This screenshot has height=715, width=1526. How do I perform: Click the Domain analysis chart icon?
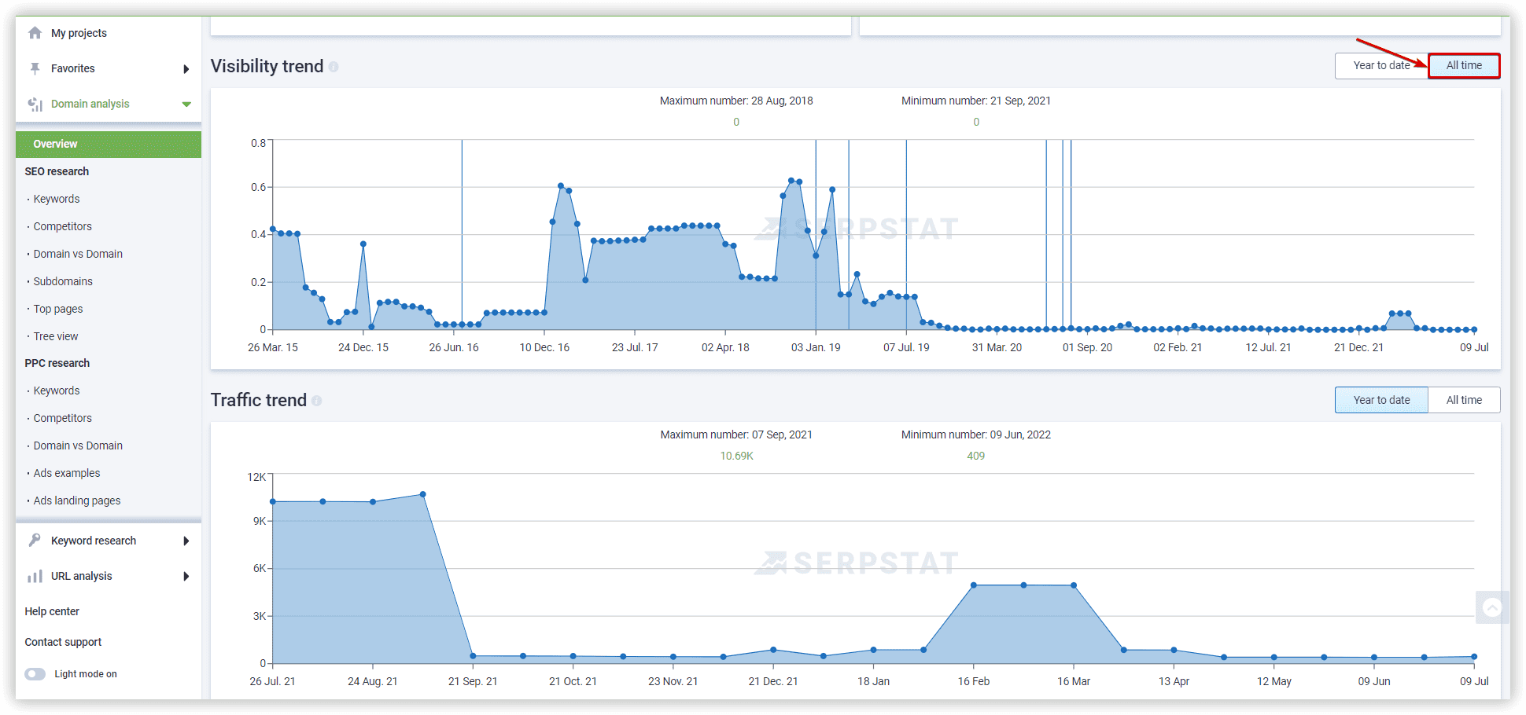pyautogui.click(x=35, y=104)
